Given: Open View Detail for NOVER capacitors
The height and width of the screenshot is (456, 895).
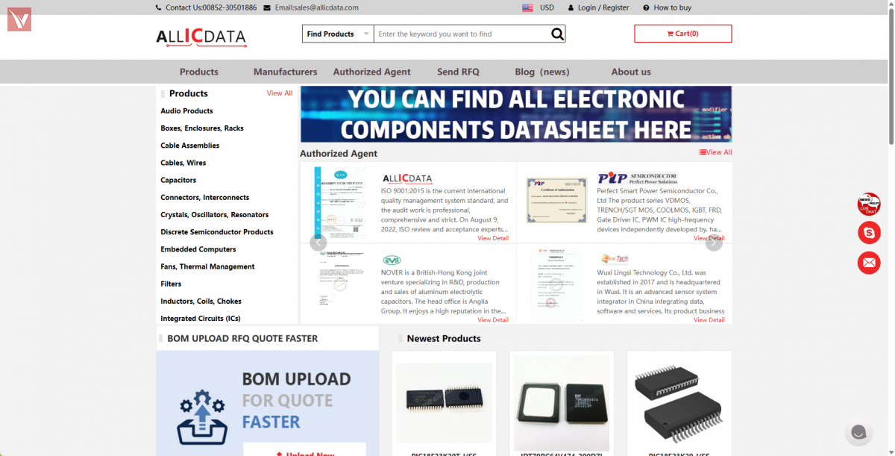Looking at the screenshot, I should pyautogui.click(x=493, y=319).
